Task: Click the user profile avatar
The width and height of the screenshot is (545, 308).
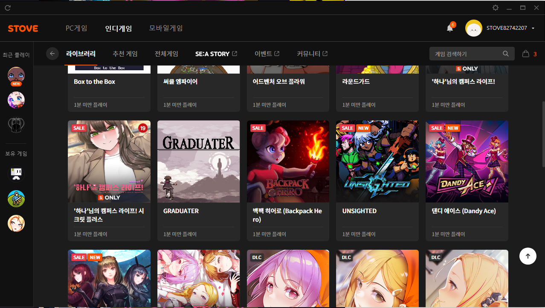Action: [473, 29]
